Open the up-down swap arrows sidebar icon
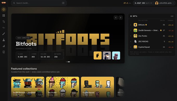This screenshot has width=177, height=101. point(4,21)
